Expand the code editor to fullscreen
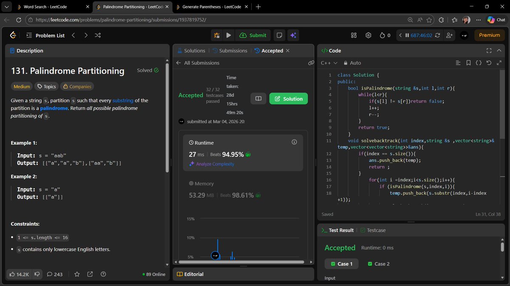 499,63
